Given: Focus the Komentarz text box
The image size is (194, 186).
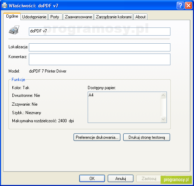Looking at the screenshot, I should 100,59.
